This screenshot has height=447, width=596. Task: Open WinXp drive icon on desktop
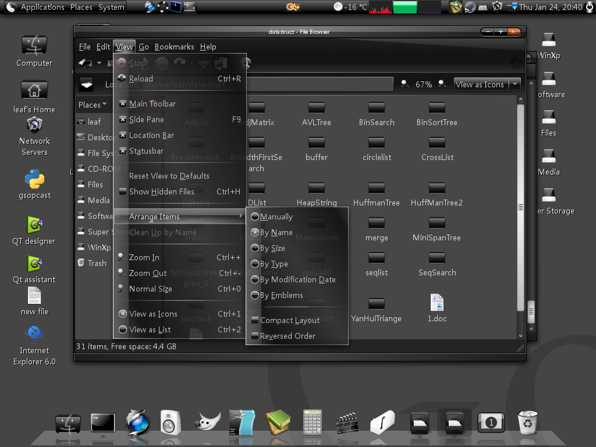tap(548, 40)
